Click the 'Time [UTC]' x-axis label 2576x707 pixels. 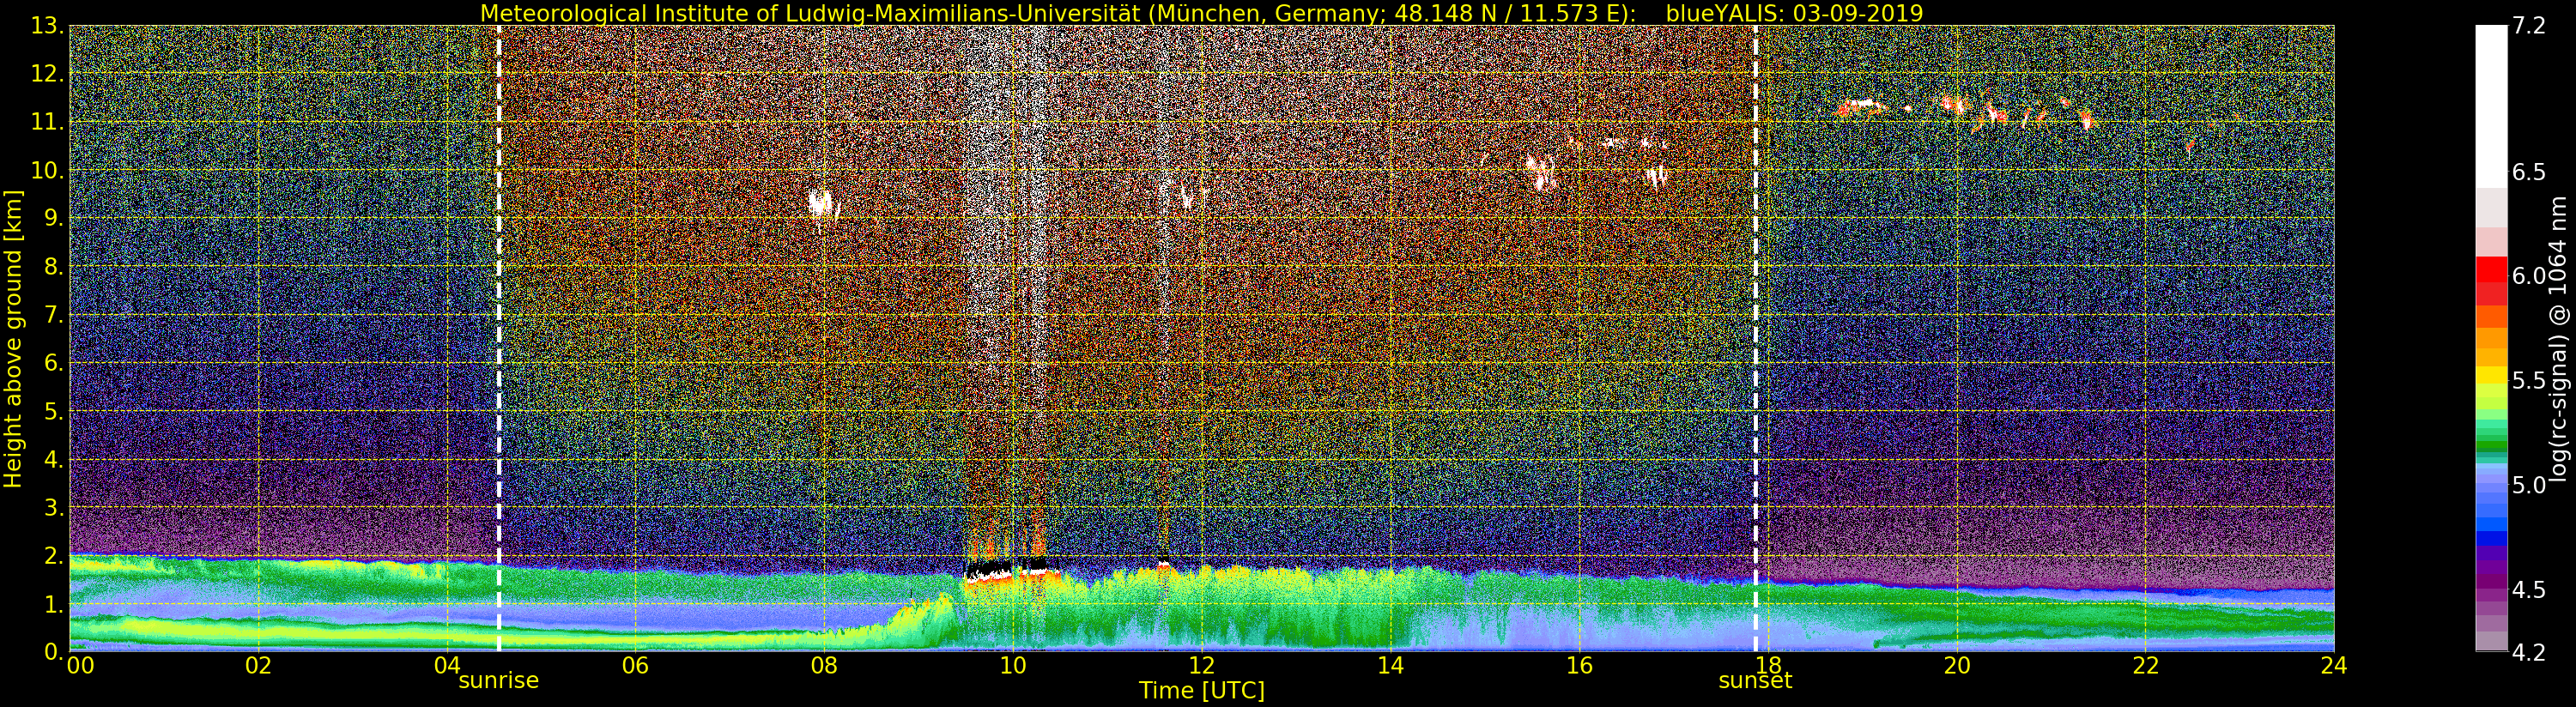tap(1202, 691)
